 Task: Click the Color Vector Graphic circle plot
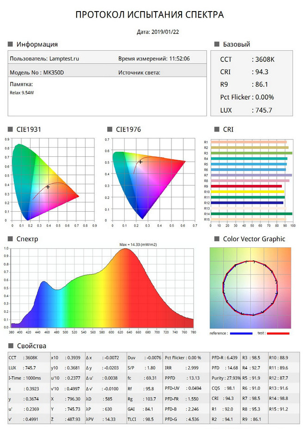point(250,288)
